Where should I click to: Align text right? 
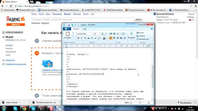[118, 38]
